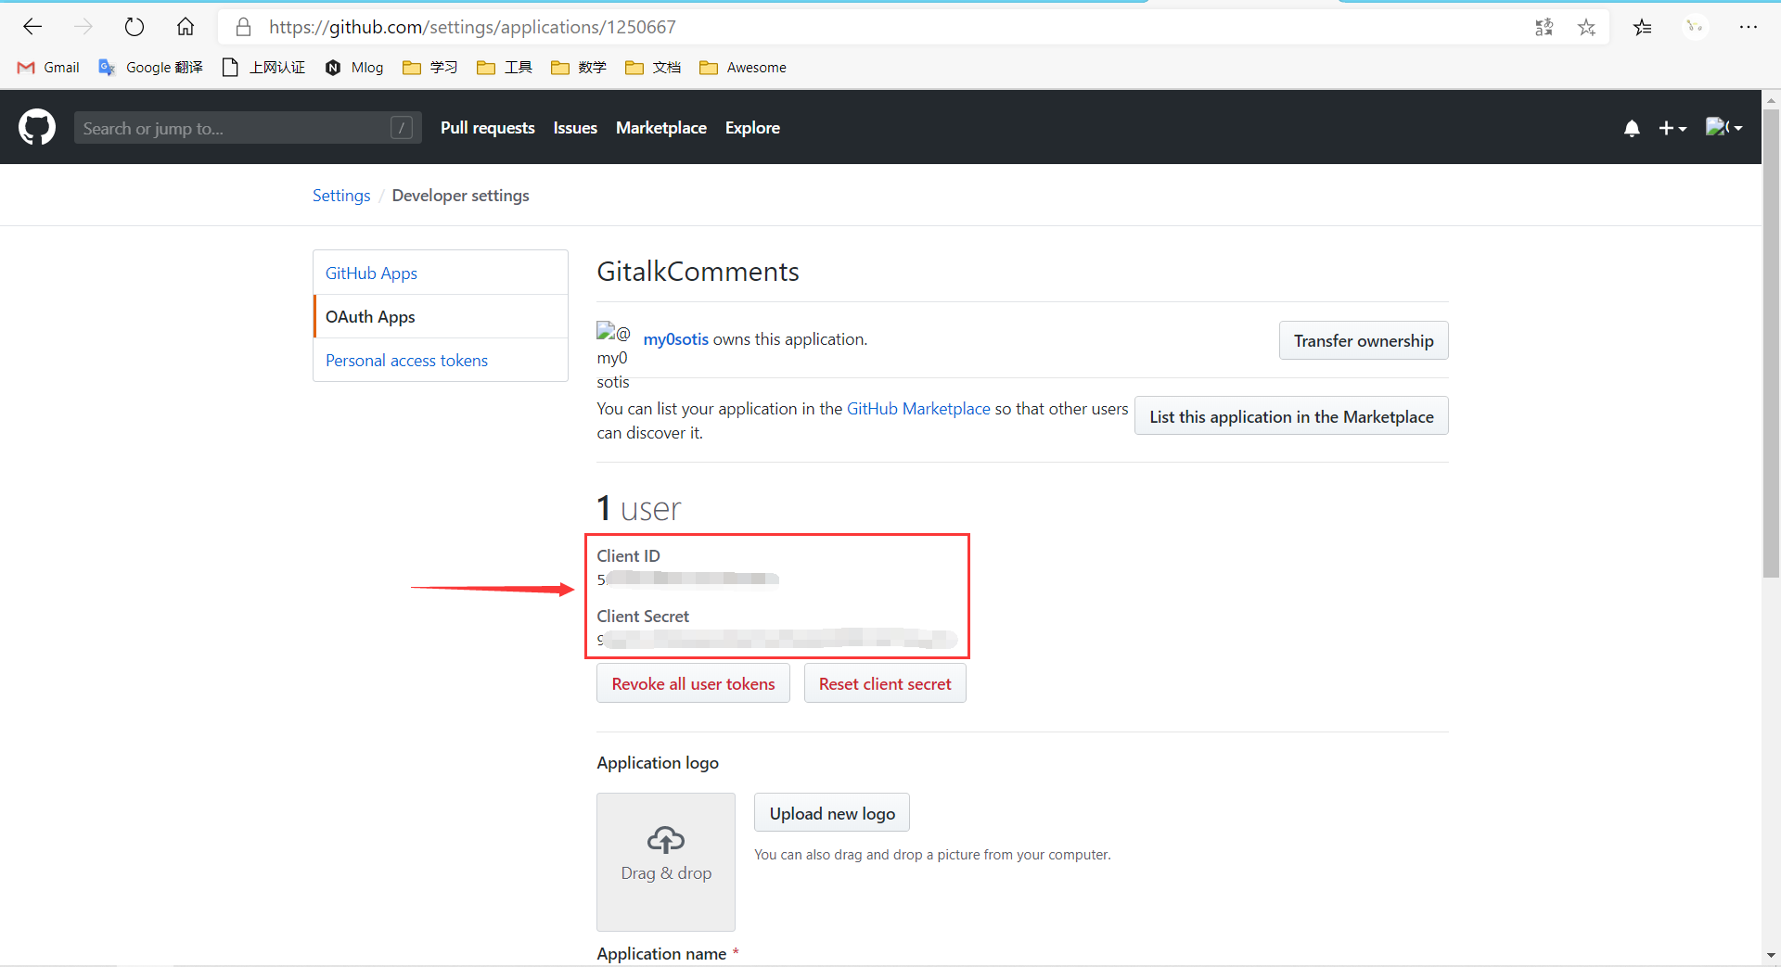This screenshot has width=1781, height=967.
Task: Click the browser forward arrow
Action: pos(83,27)
